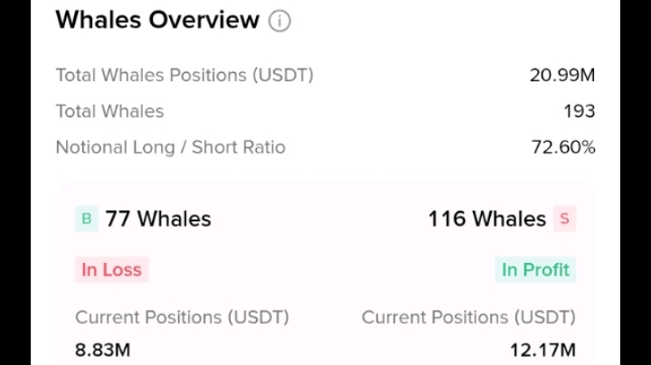Click the 20.99M positions value
Image resolution: width=651 pixels, height=365 pixels.
[x=562, y=75]
